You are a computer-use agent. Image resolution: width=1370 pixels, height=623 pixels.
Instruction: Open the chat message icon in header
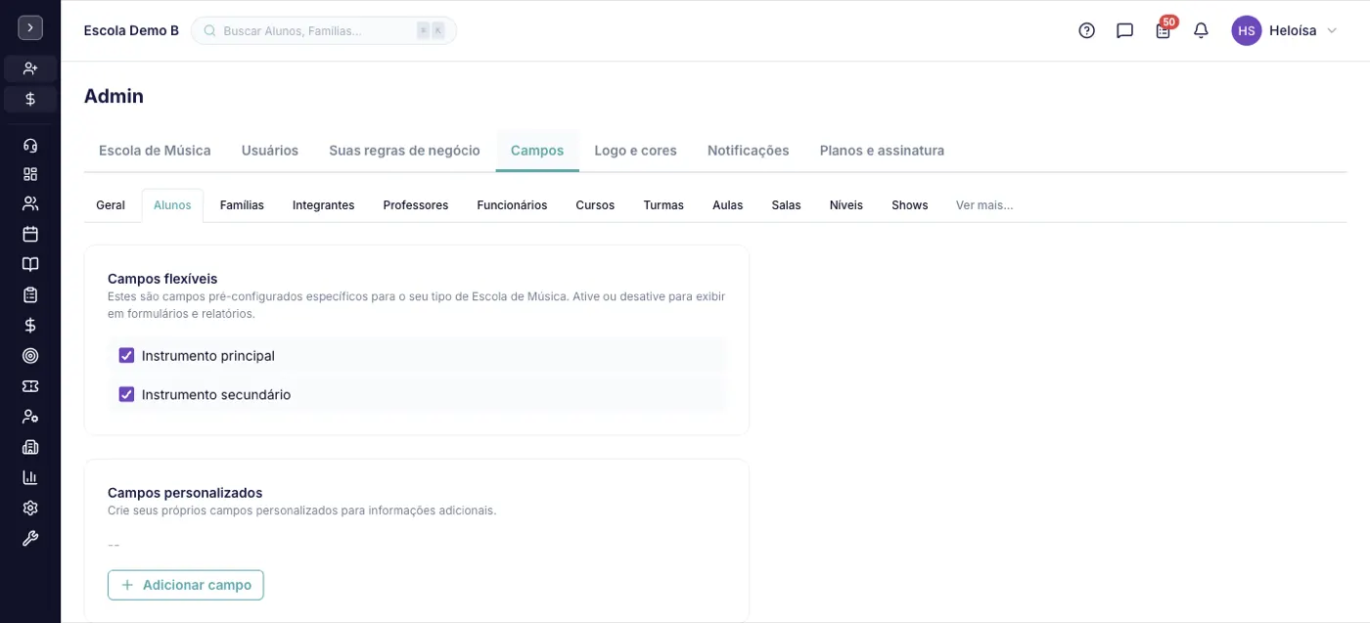pyautogui.click(x=1124, y=30)
